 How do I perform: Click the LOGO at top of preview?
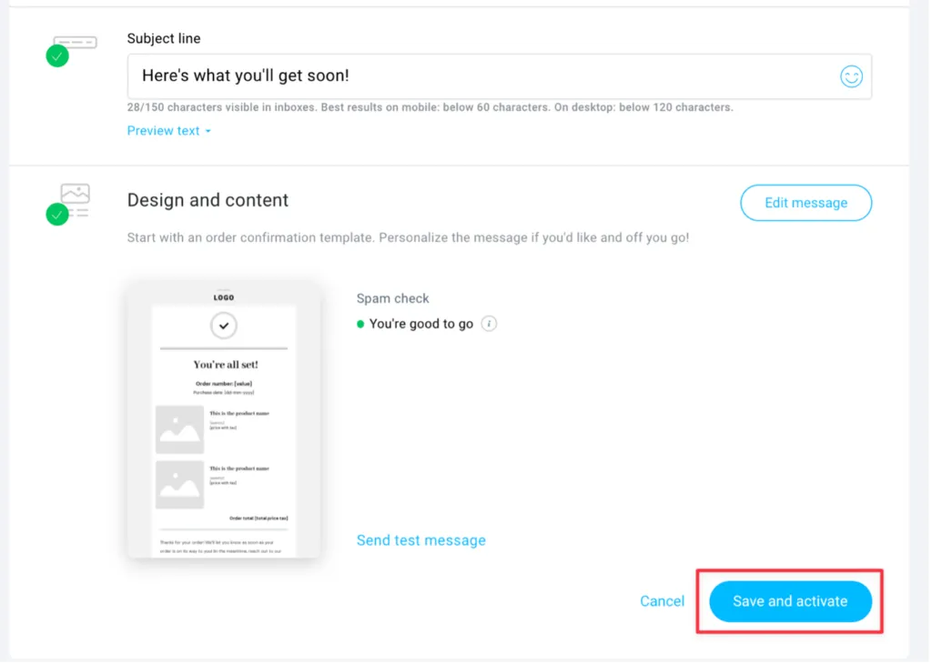tap(224, 298)
